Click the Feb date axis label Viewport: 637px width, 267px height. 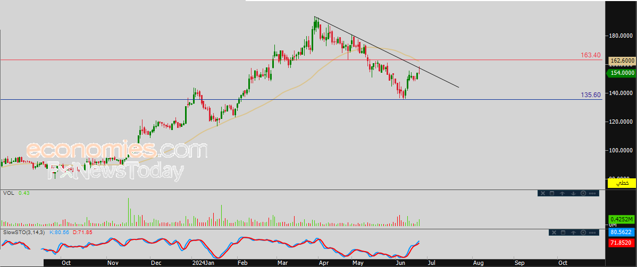242,263
